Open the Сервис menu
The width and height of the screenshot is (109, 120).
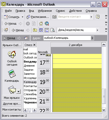[x=60, y=11]
